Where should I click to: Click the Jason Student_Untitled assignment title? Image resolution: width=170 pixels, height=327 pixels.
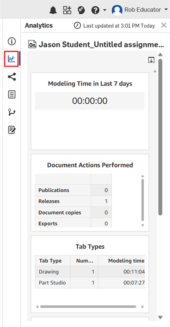click(101, 44)
